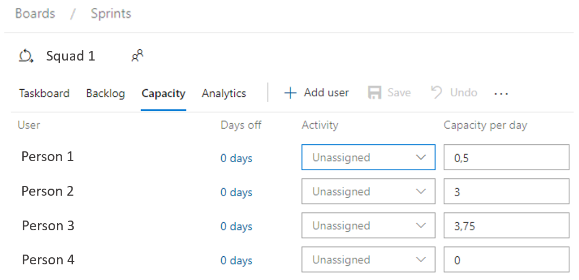Viewport: 579px width, 280px height.
Task: Open the more options ellipsis menu
Action: pyautogui.click(x=501, y=94)
